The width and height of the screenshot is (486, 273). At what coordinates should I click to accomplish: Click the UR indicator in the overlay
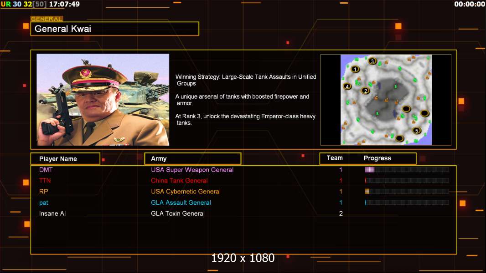(x=6, y=4)
